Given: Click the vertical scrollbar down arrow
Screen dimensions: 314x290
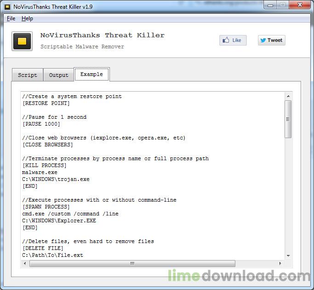Looking at the screenshot, I should point(288,255).
